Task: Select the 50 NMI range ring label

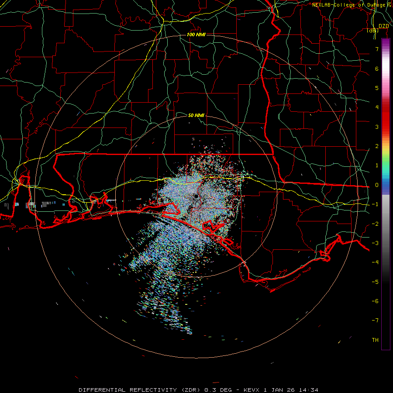Action: [x=196, y=115]
